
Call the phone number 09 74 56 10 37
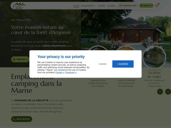22,119
